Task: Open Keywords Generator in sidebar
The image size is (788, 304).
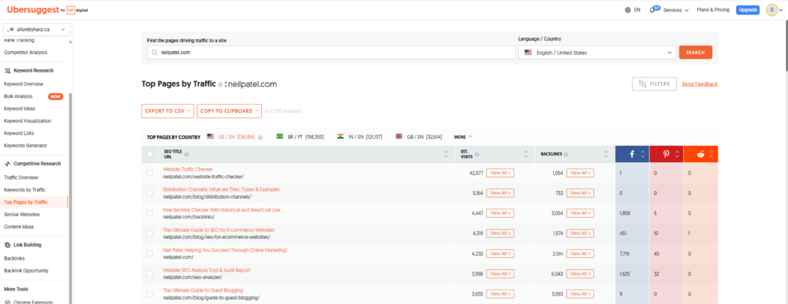Action: click(x=26, y=146)
